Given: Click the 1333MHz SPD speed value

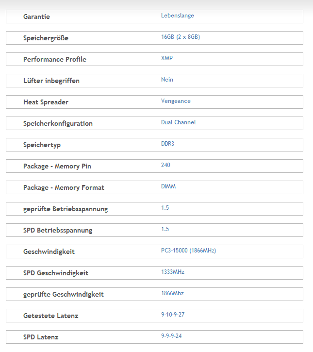Looking at the screenshot, I should [x=172, y=272].
